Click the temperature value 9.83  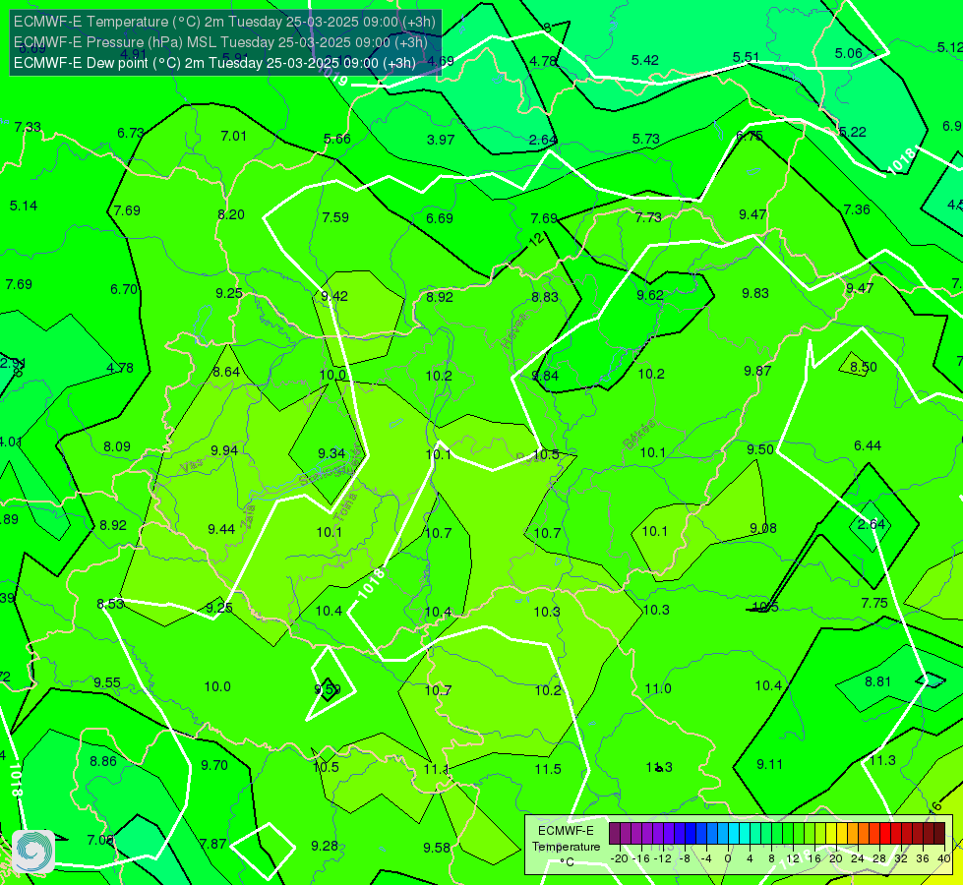click(754, 293)
